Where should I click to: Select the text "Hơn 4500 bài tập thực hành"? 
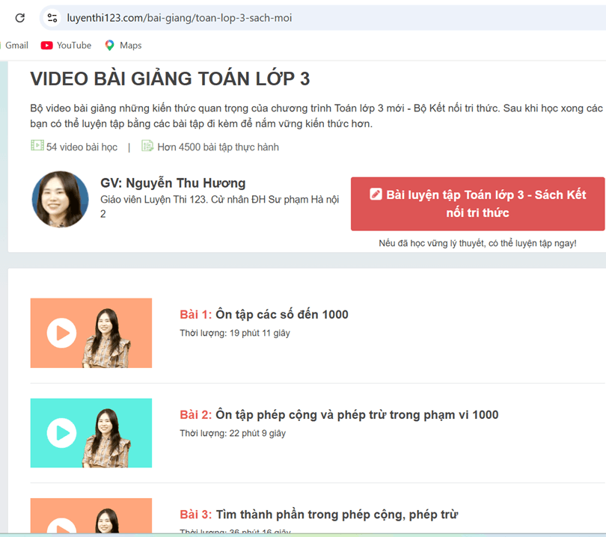click(218, 147)
